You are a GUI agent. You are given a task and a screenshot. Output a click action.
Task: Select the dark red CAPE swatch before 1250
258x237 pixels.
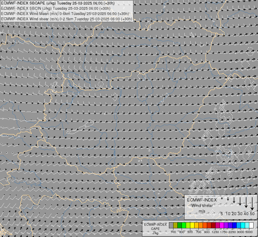[213, 225]
